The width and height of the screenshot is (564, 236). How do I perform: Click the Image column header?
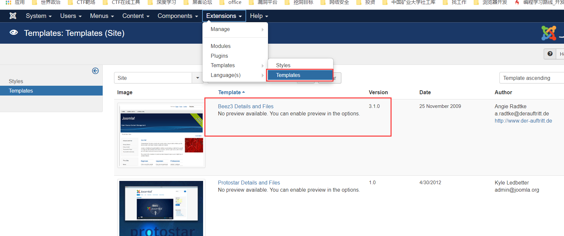click(x=125, y=93)
